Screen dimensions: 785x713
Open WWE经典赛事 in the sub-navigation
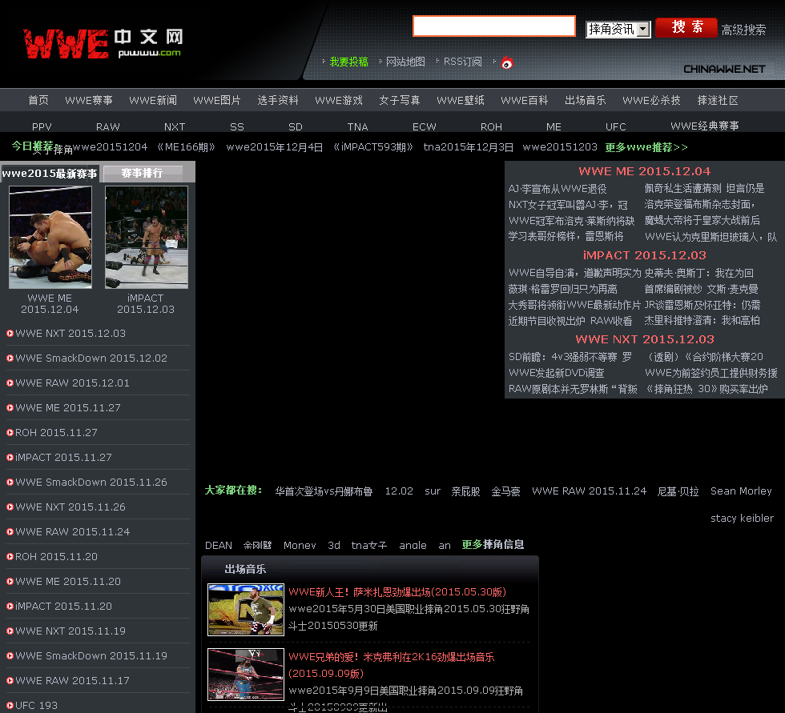(x=705, y=126)
